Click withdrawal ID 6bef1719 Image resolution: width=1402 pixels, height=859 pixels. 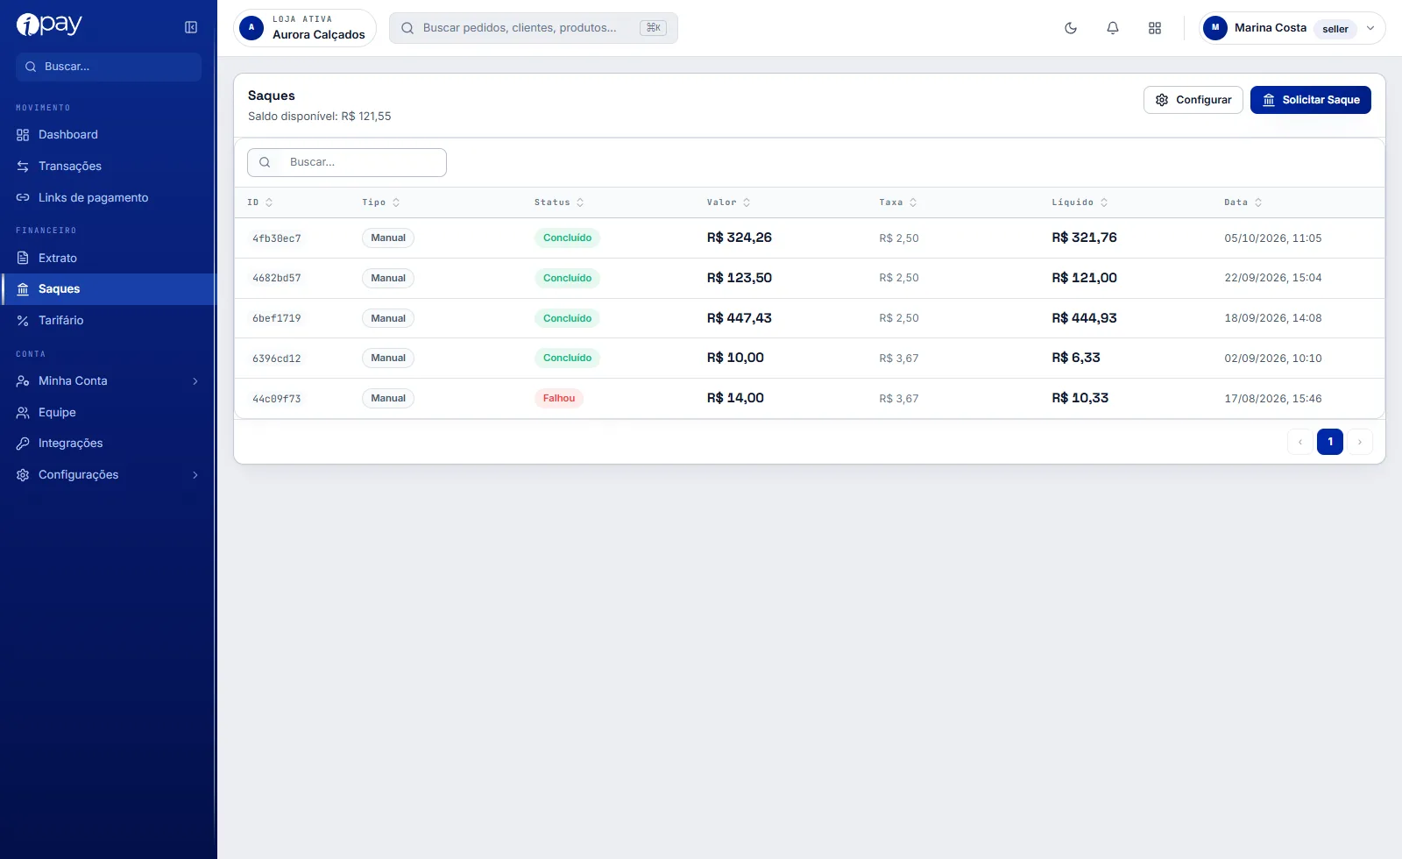coord(277,319)
